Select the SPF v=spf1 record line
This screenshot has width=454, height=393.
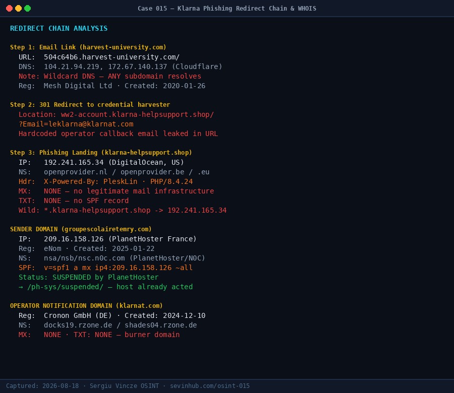pyautogui.click(x=106, y=268)
